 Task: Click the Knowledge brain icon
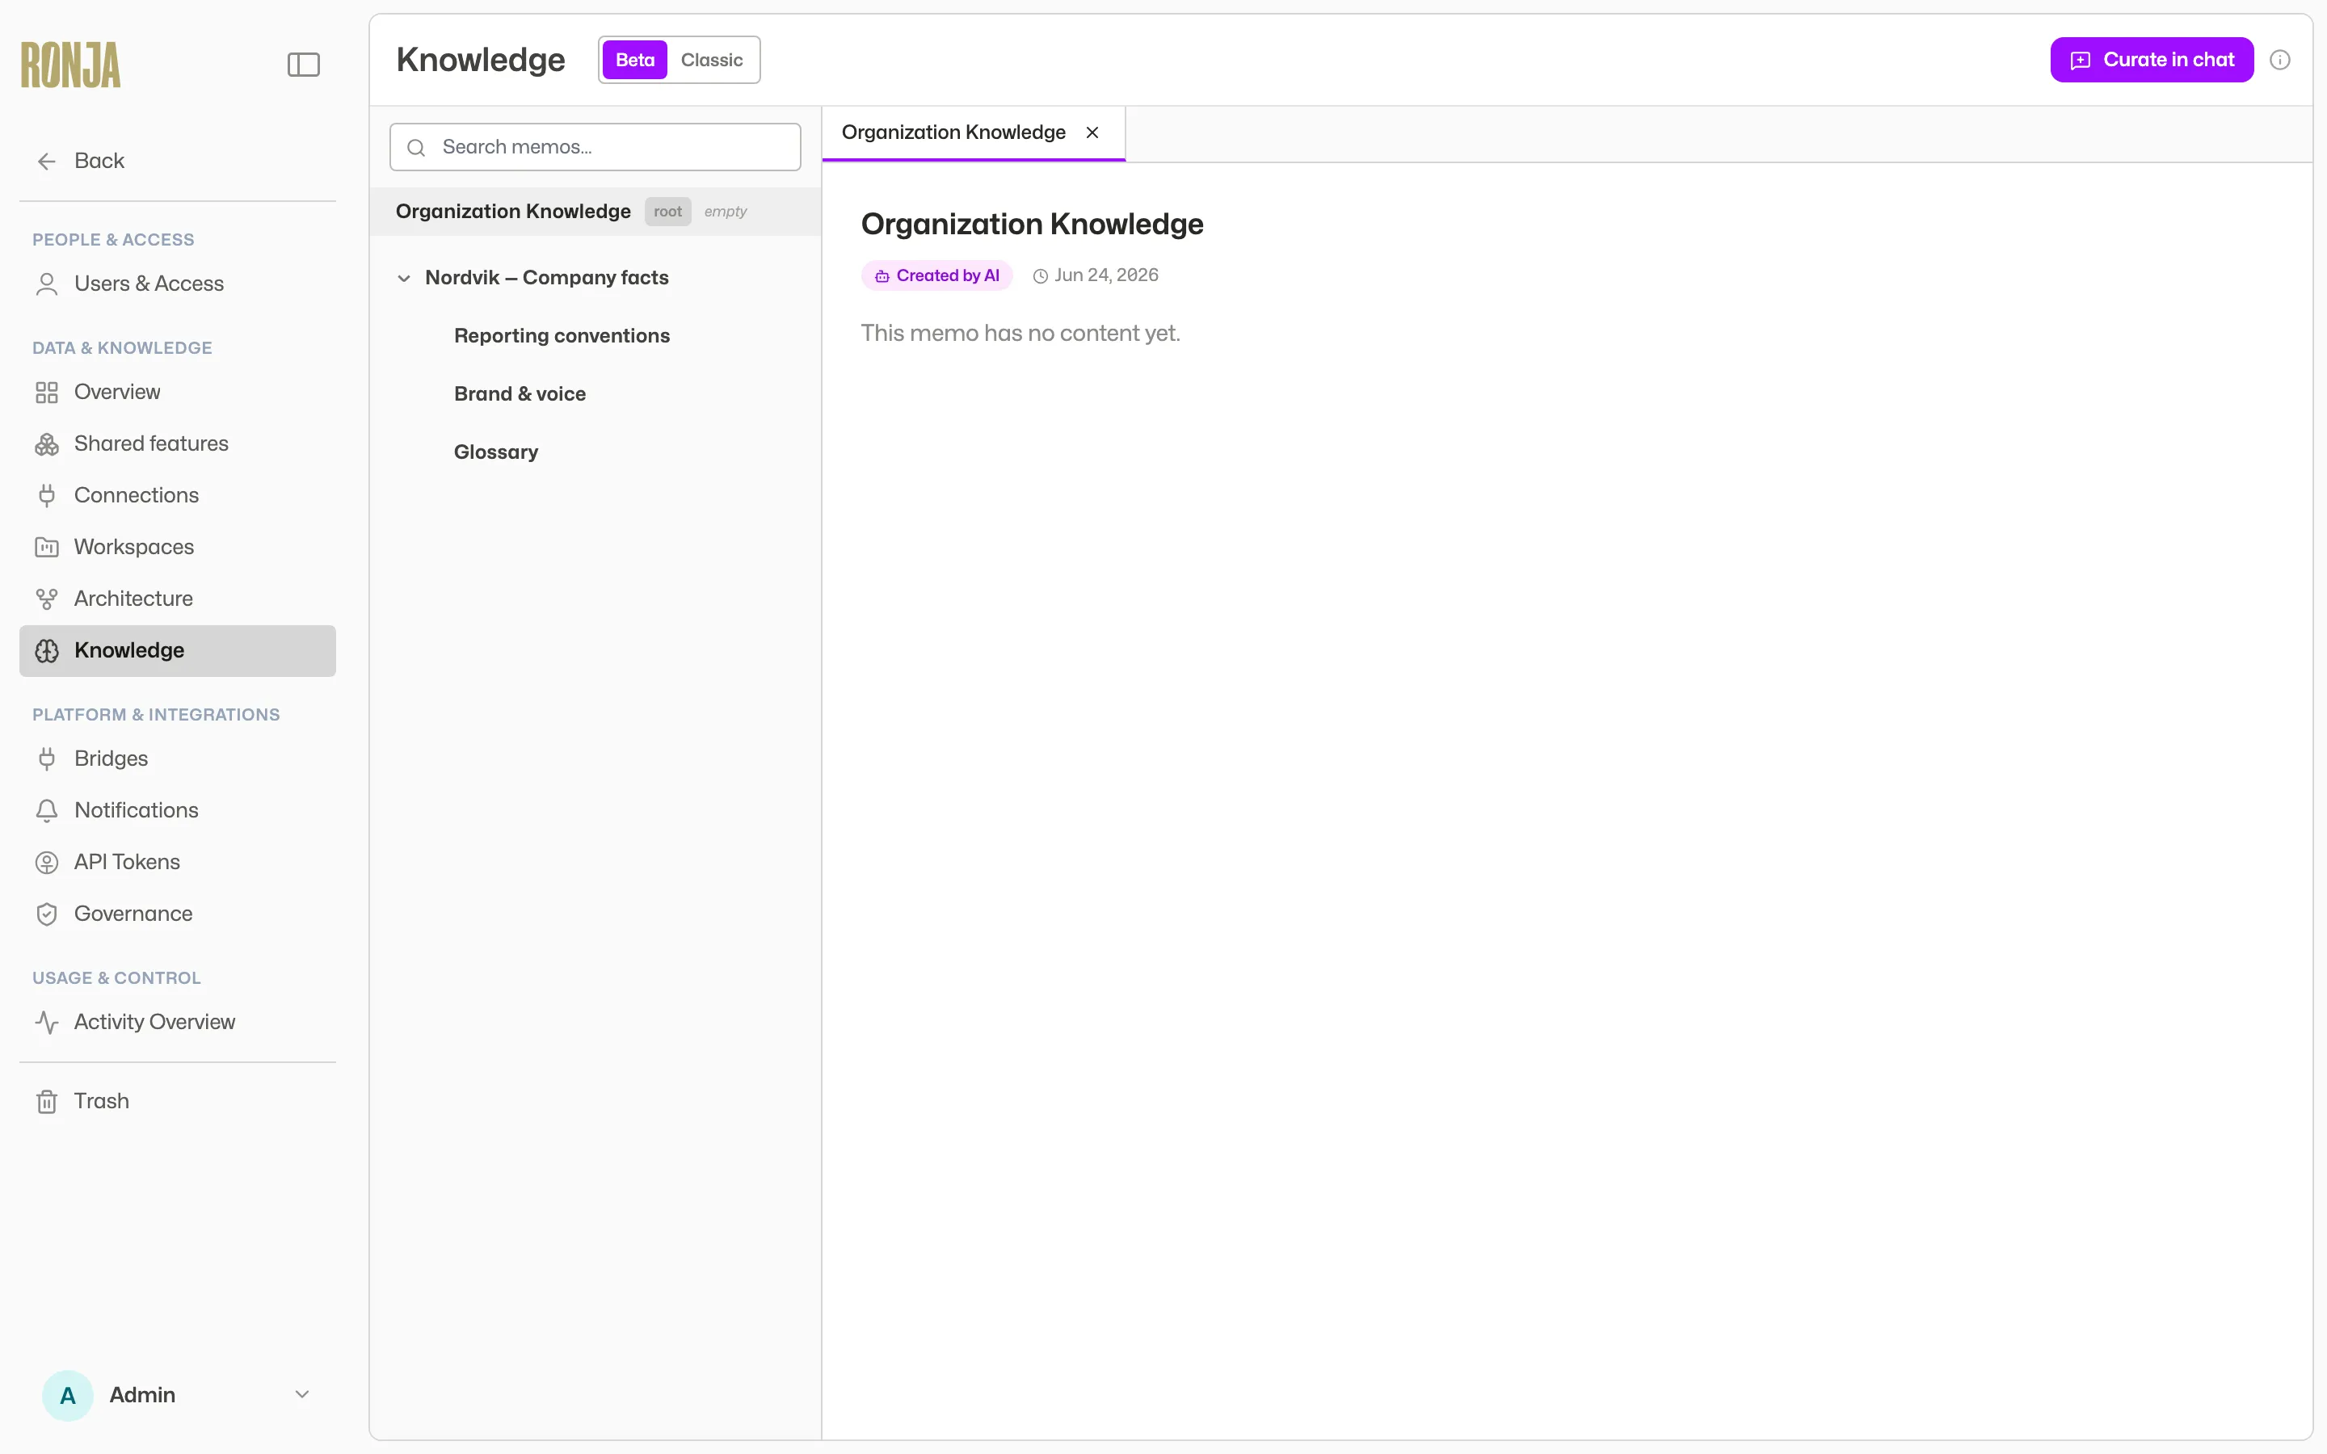[x=46, y=651]
